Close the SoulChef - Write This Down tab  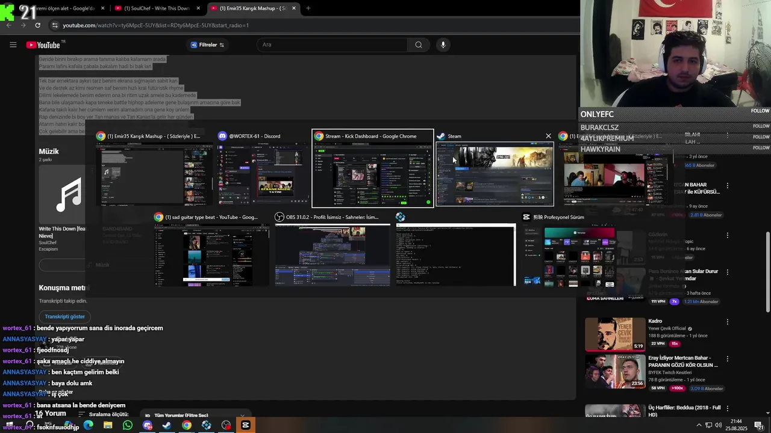pyautogui.click(x=198, y=8)
